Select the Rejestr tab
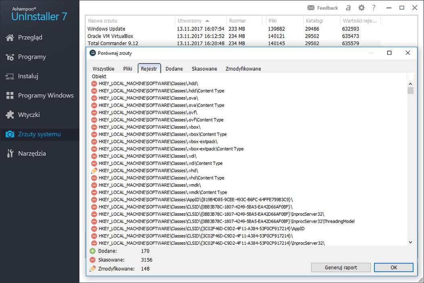Image resolution: width=424 pixels, height=283 pixels. tap(149, 69)
